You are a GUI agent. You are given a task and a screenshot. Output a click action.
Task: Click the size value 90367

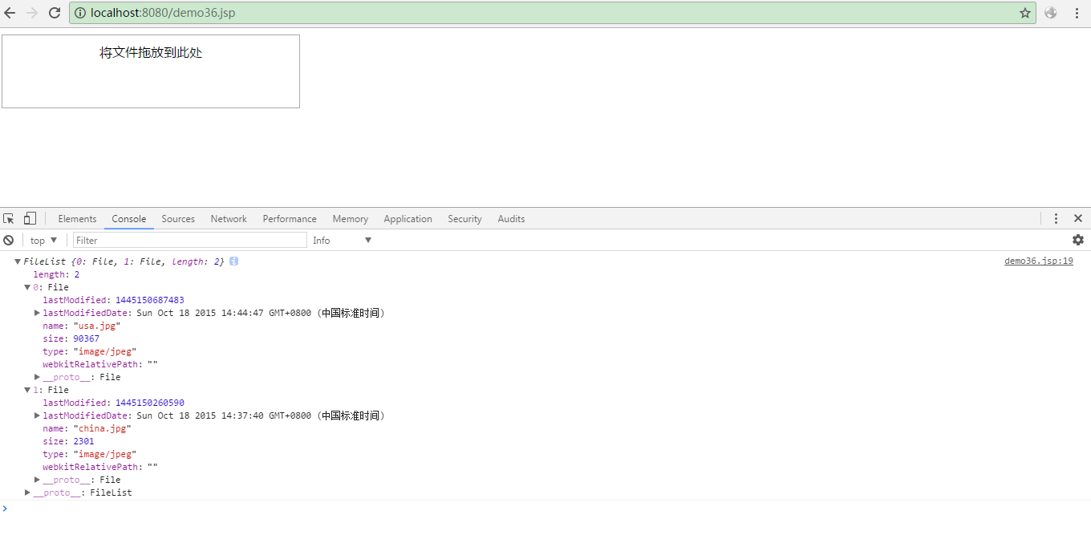pos(86,338)
